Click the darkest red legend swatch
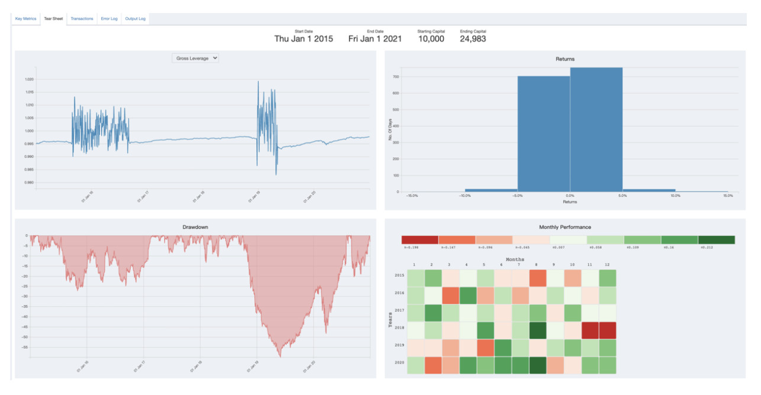Viewport: 761px width, 395px height. point(420,239)
